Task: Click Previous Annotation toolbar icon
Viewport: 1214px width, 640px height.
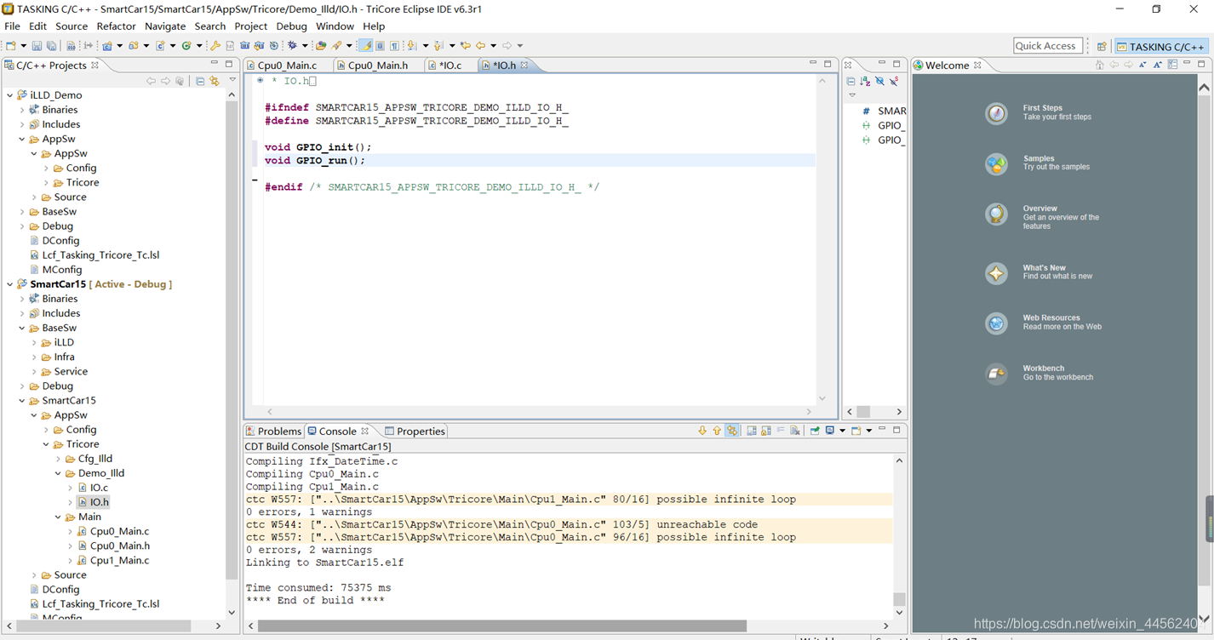Action: click(x=438, y=46)
